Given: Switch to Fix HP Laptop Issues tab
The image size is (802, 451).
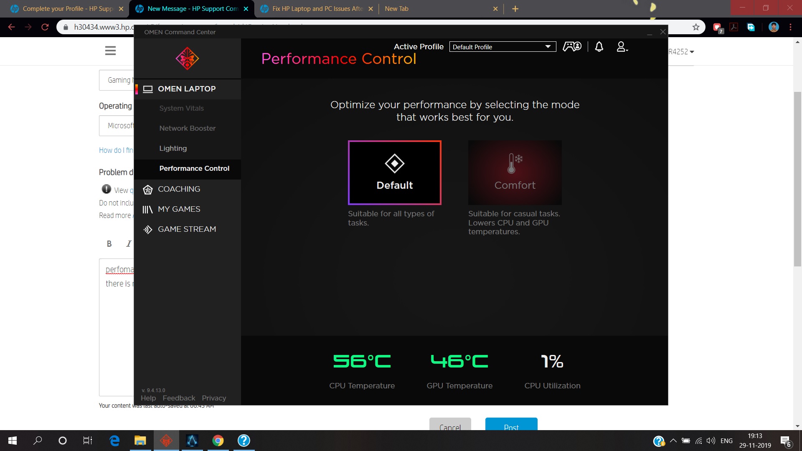Looking at the screenshot, I should pos(317,9).
